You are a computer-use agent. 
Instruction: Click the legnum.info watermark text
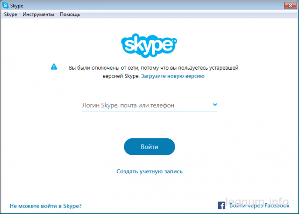pos(257,203)
